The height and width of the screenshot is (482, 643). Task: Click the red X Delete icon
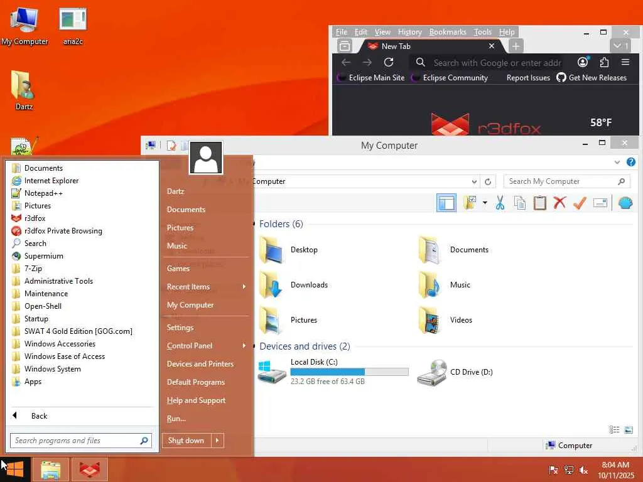click(x=559, y=203)
